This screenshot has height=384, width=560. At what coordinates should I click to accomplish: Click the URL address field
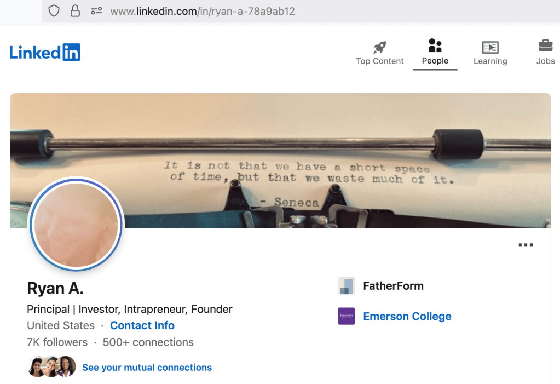pos(301,11)
